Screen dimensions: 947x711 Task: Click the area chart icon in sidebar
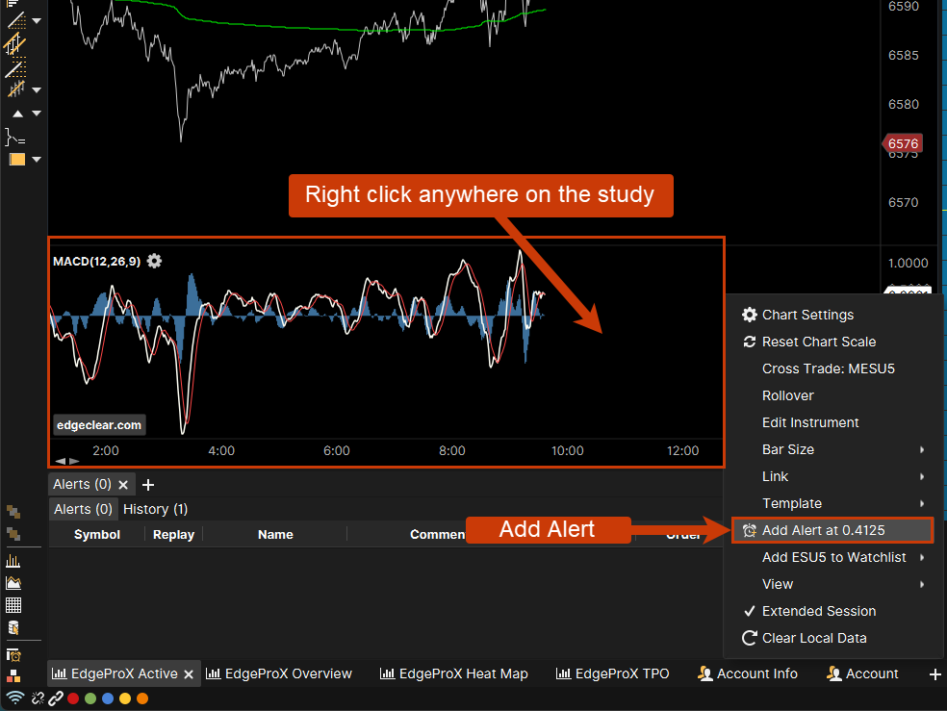(x=13, y=582)
